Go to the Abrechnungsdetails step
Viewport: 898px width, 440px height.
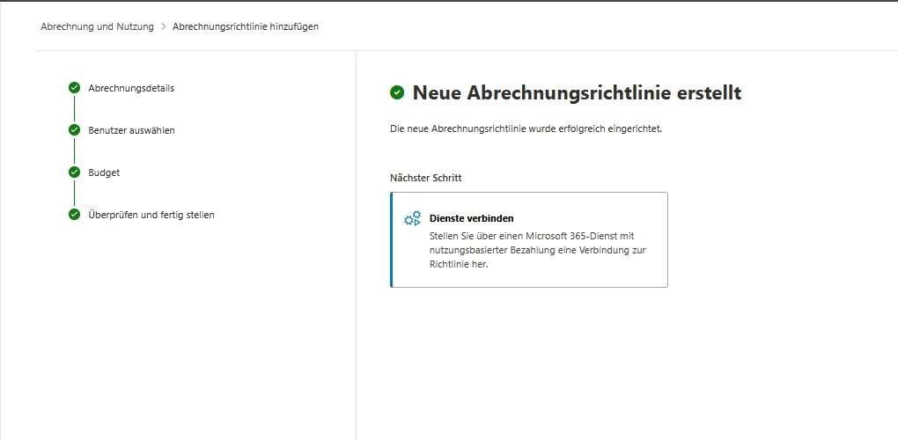tap(131, 88)
